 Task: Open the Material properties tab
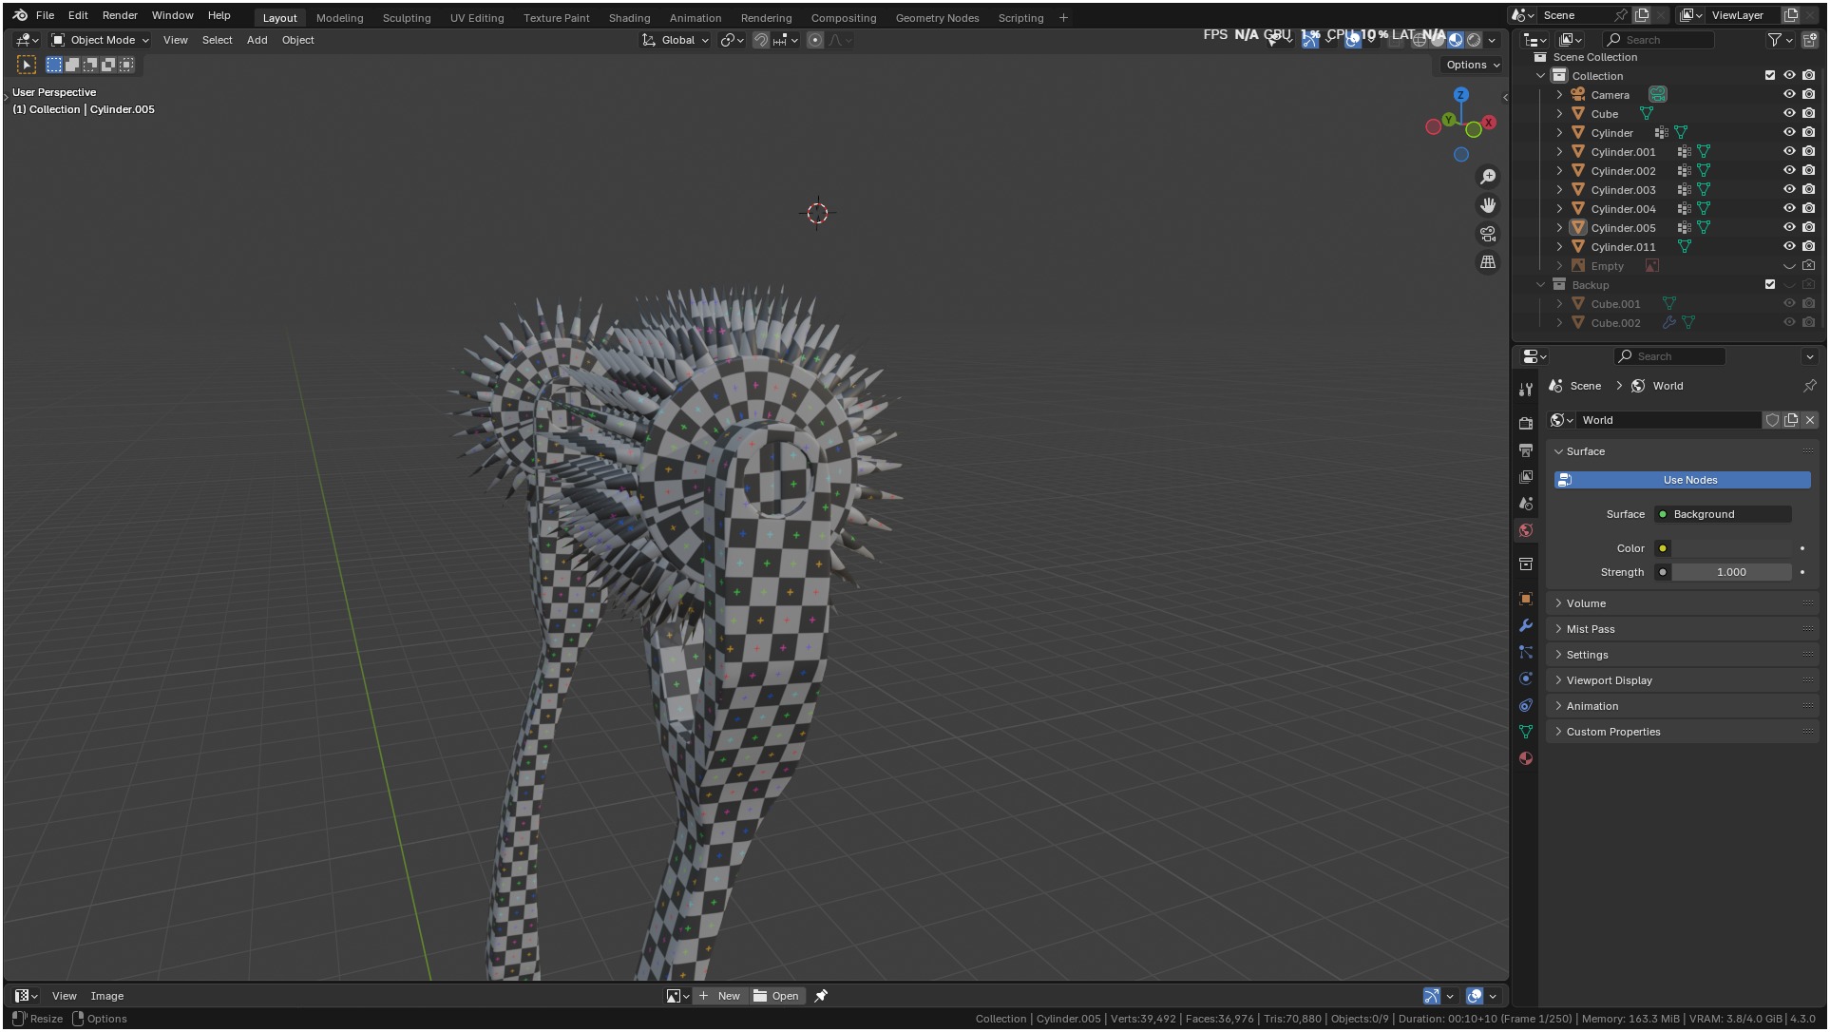click(x=1526, y=758)
